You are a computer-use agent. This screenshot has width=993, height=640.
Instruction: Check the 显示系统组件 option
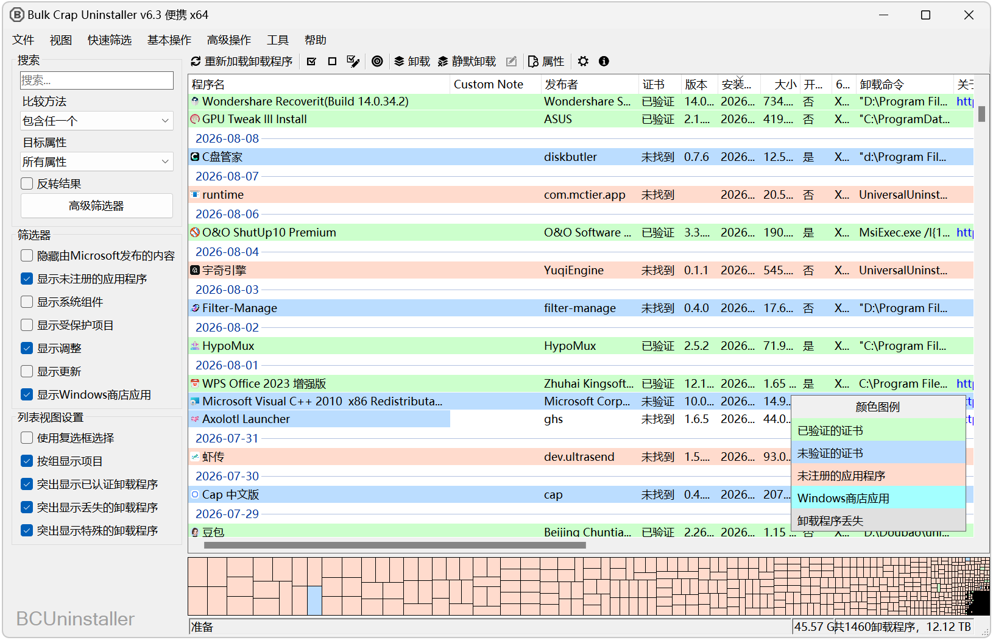[27, 302]
